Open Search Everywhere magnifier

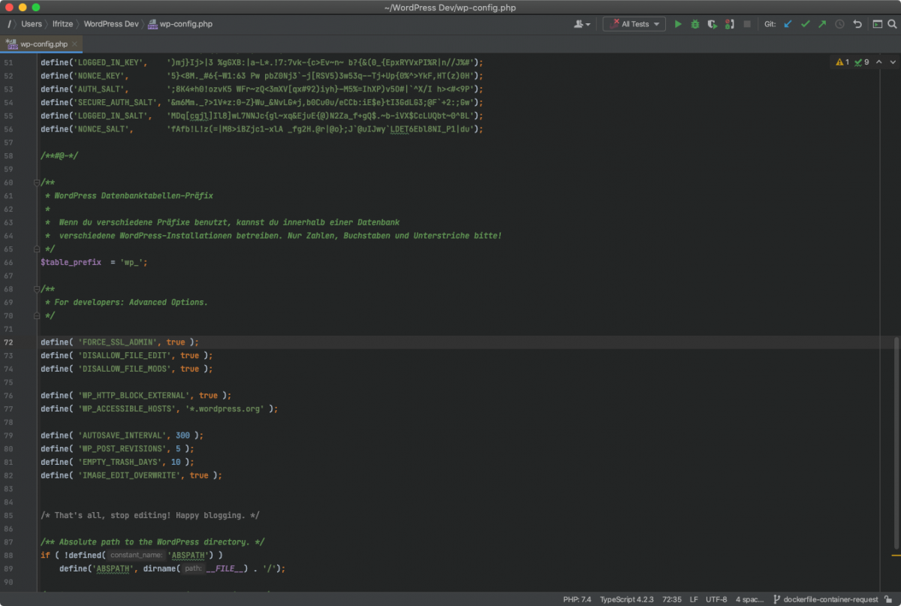[x=892, y=24]
